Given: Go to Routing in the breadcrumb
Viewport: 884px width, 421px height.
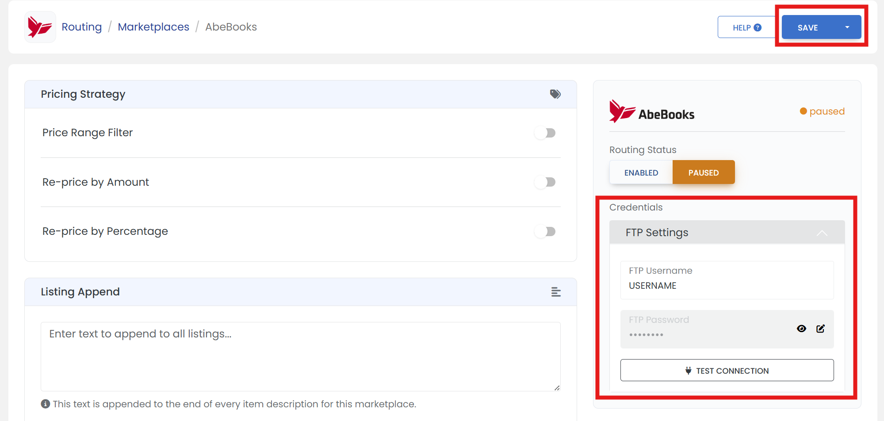Looking at the screenshot, I should pos(82,27).
